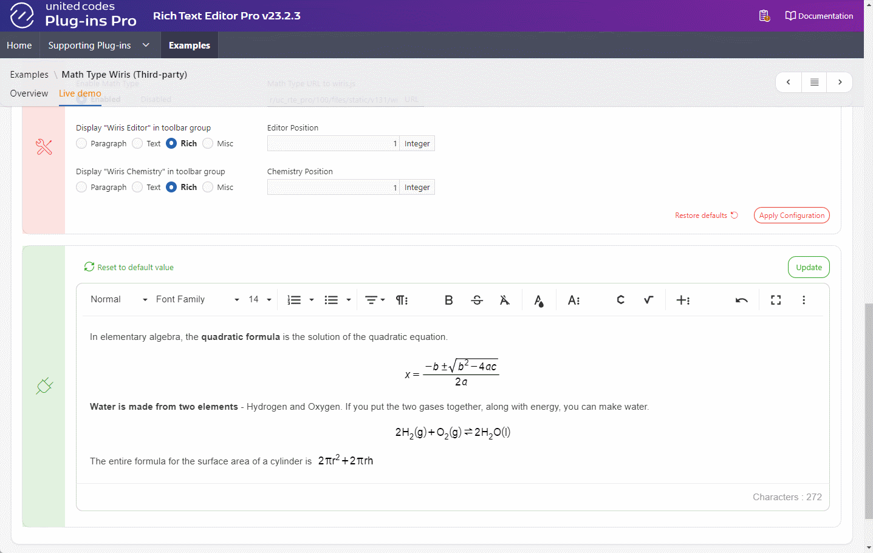Open more insert options

[683, 300]
